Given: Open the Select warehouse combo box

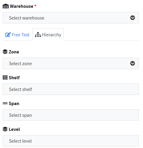Looking at the screenshot, I should point(71,18).
